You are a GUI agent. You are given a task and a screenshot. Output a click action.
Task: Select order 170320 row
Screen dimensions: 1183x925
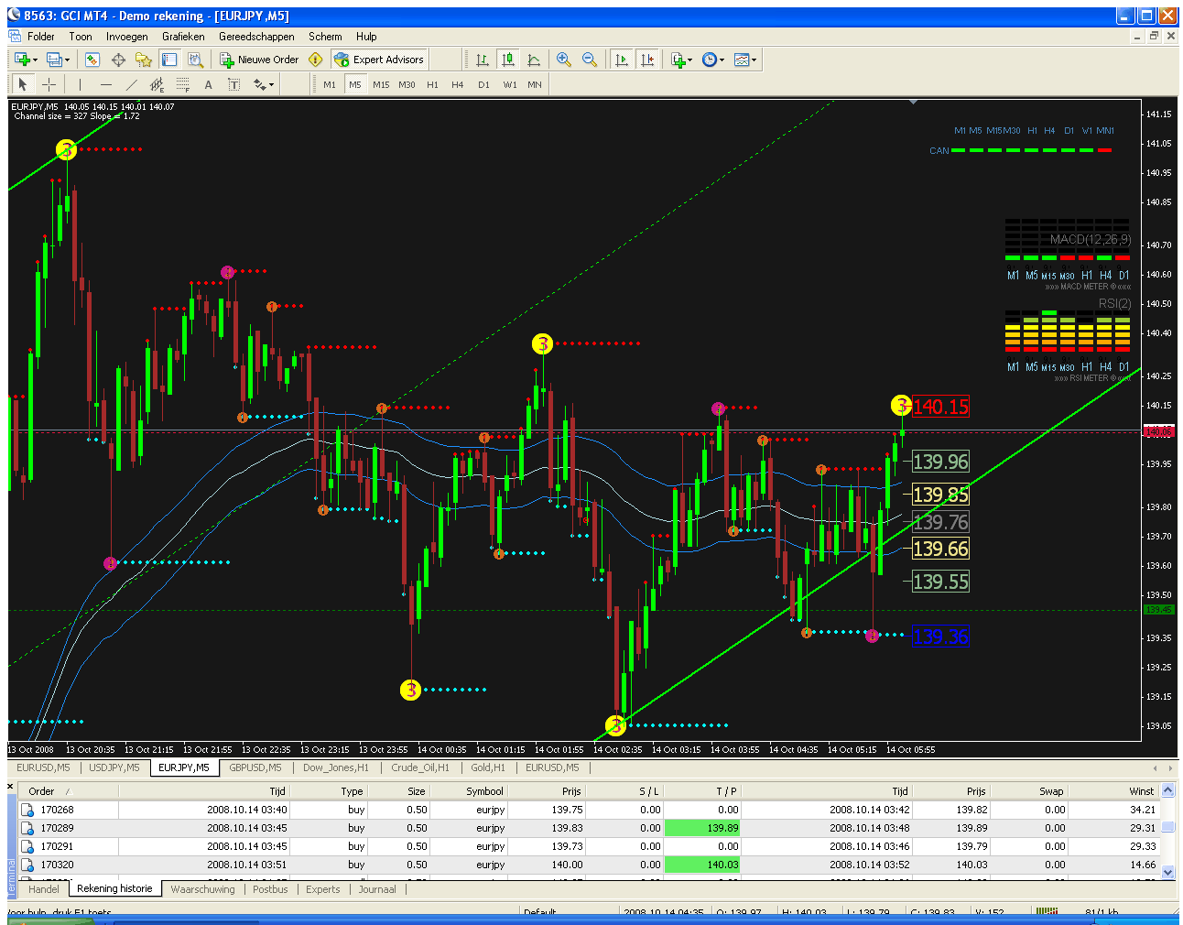589,865
